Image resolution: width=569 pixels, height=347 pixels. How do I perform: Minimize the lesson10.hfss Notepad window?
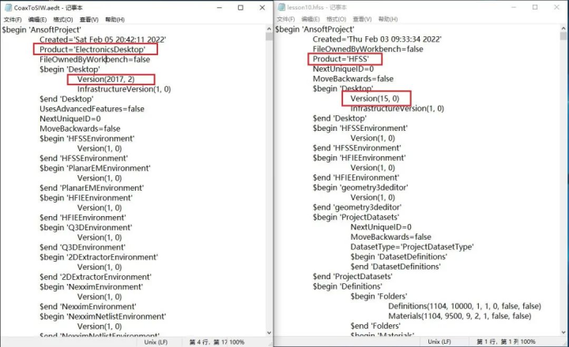point(514,7)
